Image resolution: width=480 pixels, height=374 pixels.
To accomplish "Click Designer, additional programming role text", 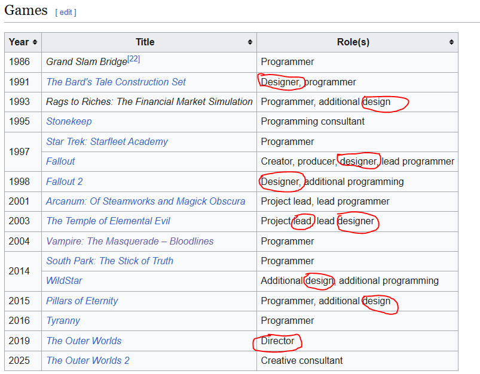I will pyautogui.click(x=332, y=181).
